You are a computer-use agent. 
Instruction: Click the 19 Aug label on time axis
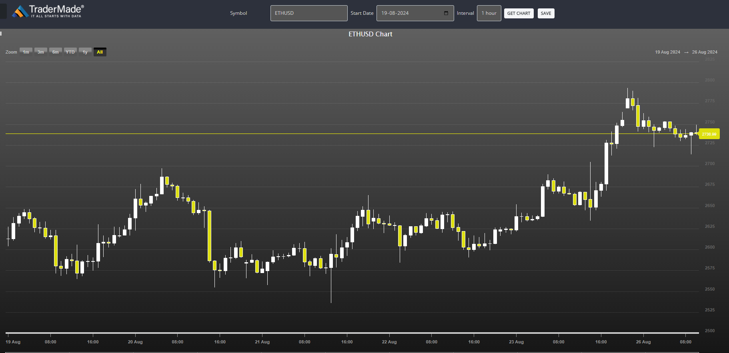point(13,342)
